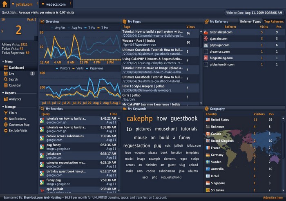Click the tutorialized.com favicon
The height and width of the screenshot is (201, 286).
(206, 32)
